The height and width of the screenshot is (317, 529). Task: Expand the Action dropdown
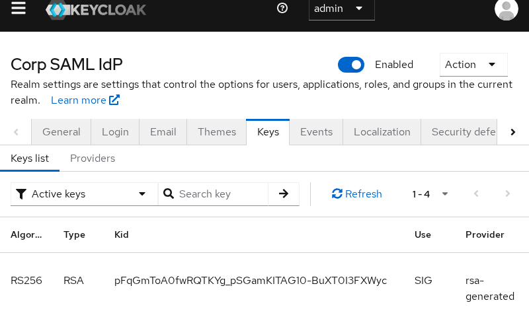(x=473, y=65)
